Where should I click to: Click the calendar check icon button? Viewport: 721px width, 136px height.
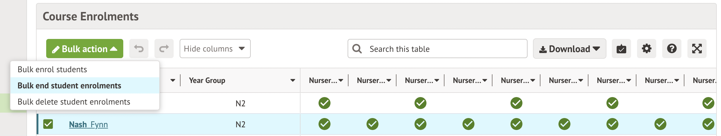[621, 49]
